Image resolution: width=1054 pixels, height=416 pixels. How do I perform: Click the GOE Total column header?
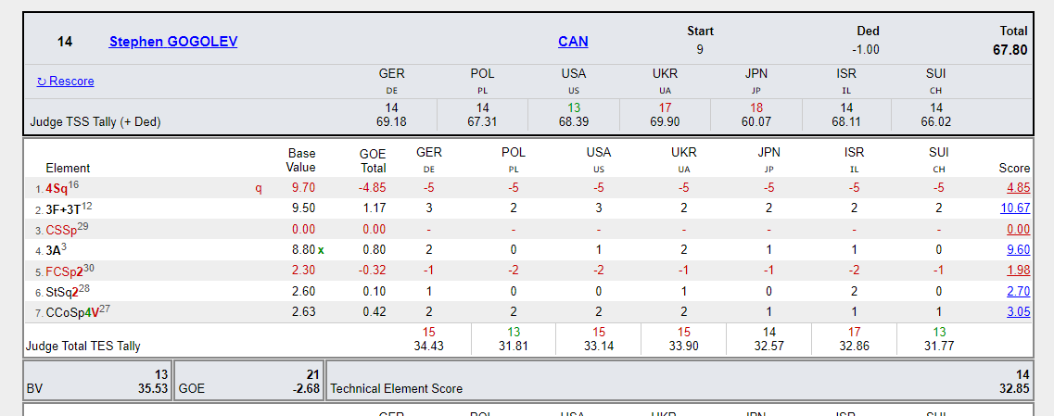(x=373, y=160)
